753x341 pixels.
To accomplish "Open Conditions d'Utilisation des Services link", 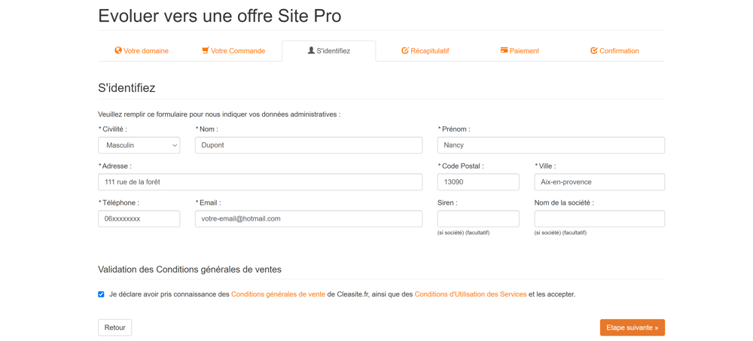I will point(470,294).
